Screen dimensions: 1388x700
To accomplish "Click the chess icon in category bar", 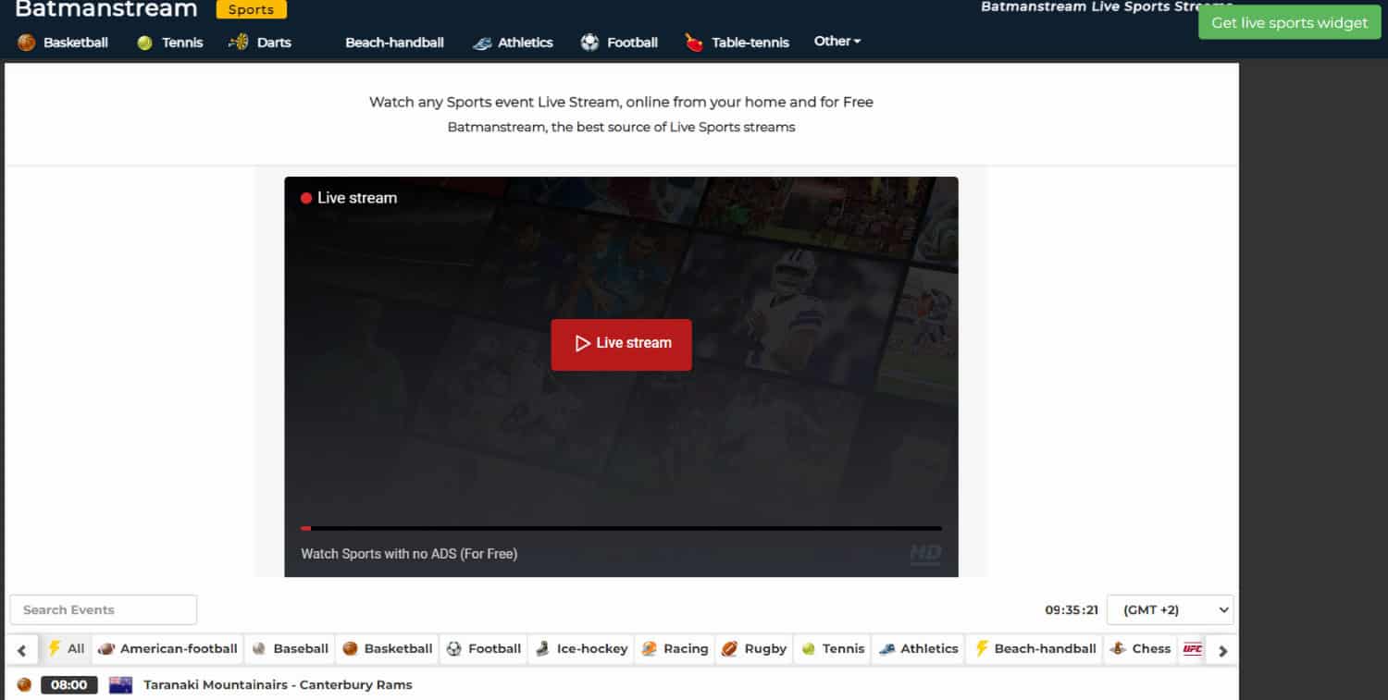I will coord(1118,649).
